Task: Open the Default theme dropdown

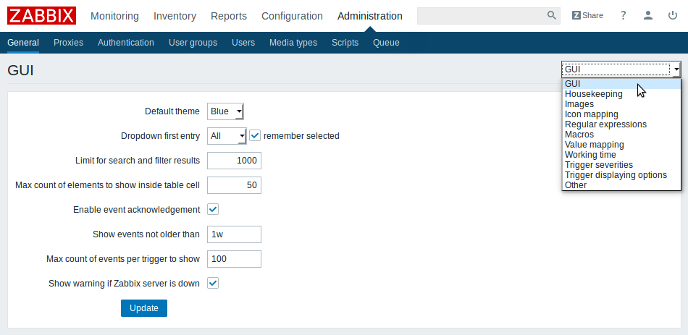Action: tap(225, 111)
